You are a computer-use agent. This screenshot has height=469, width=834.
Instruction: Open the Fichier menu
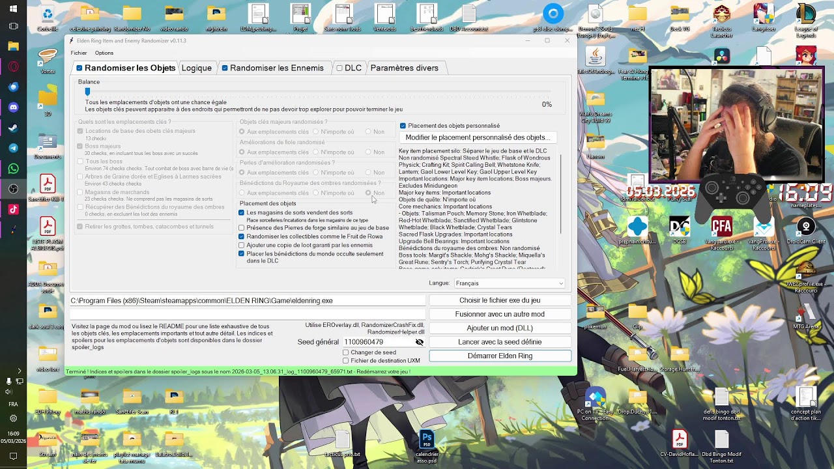point(79,53)
